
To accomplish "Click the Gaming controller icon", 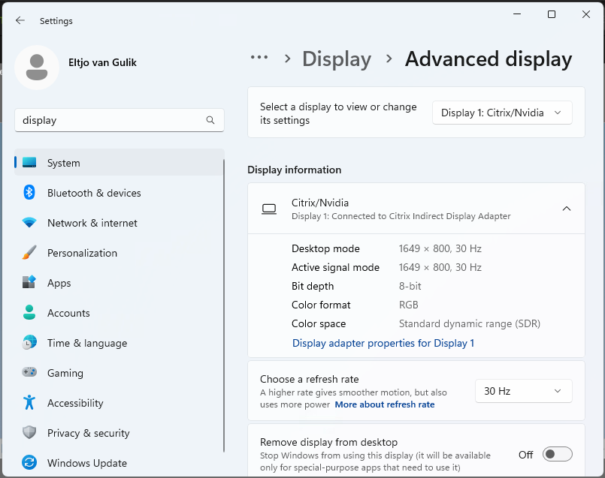I will (29, 373).
